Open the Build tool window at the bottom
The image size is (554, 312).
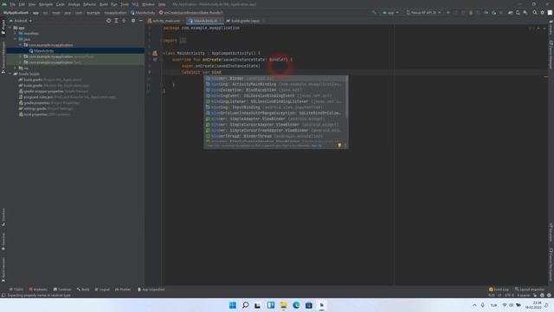(83, 289)
